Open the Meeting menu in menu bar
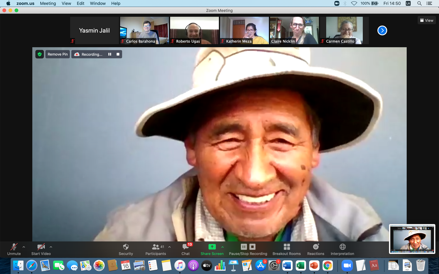 click(x=48, y=3)
